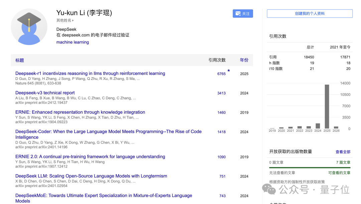This screenshot has height=204, width=361.
Task: Click the machine learning interest link
Action: (73, 42)
